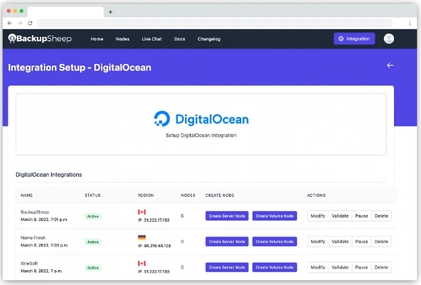Create Volume Node for BackupSheep
The image size is (421, 285).
click(x=274, y=216)
